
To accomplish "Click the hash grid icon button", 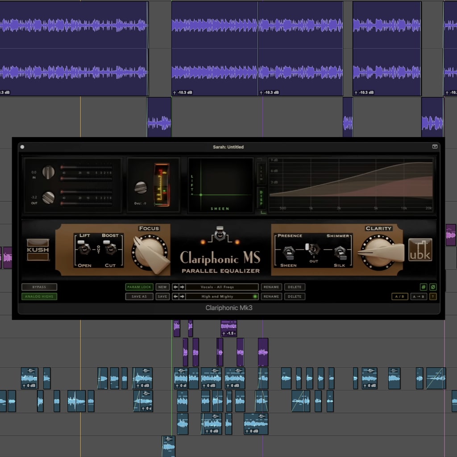I will tap(423, 287).
